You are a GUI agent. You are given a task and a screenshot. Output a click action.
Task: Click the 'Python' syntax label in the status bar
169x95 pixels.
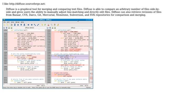(x=88, y=88)
